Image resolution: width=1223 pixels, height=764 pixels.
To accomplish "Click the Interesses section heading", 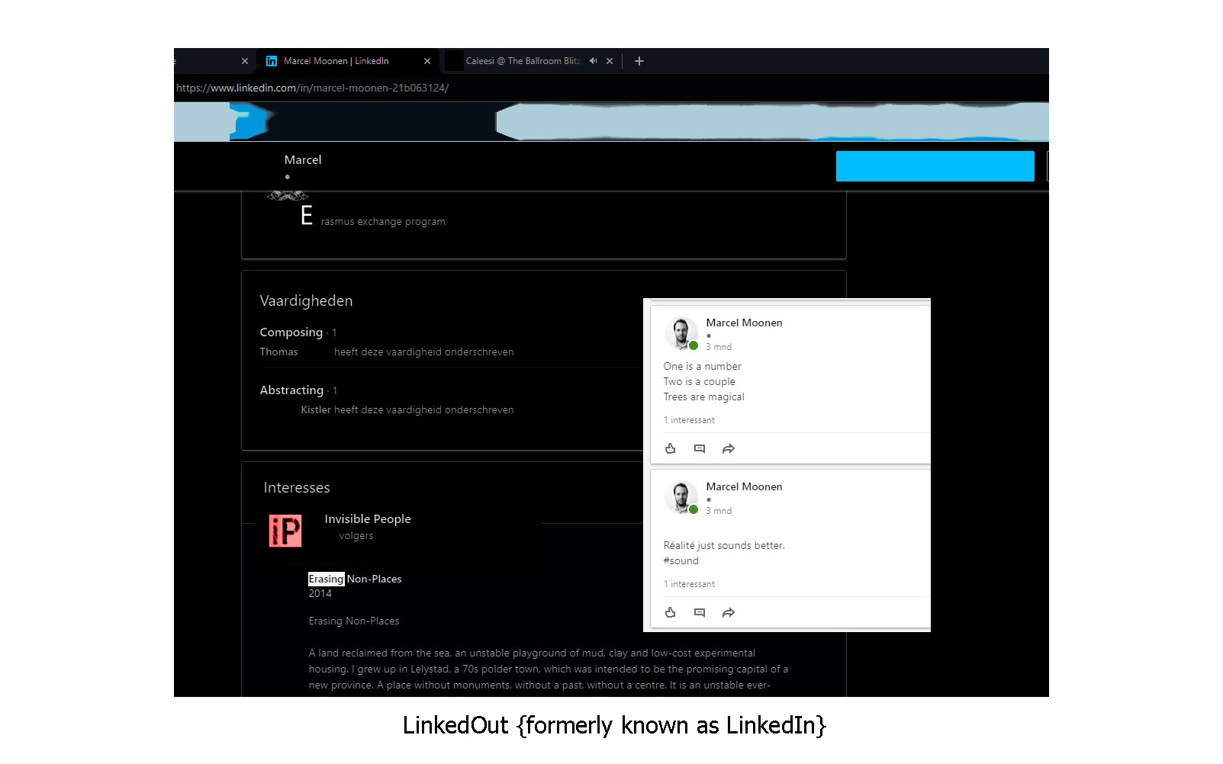I will 297,488.
